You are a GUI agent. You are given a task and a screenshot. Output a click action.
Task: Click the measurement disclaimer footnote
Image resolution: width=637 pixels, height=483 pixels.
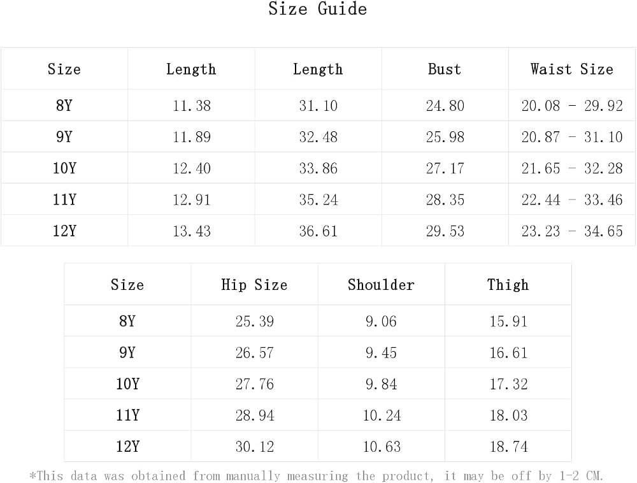317,476
